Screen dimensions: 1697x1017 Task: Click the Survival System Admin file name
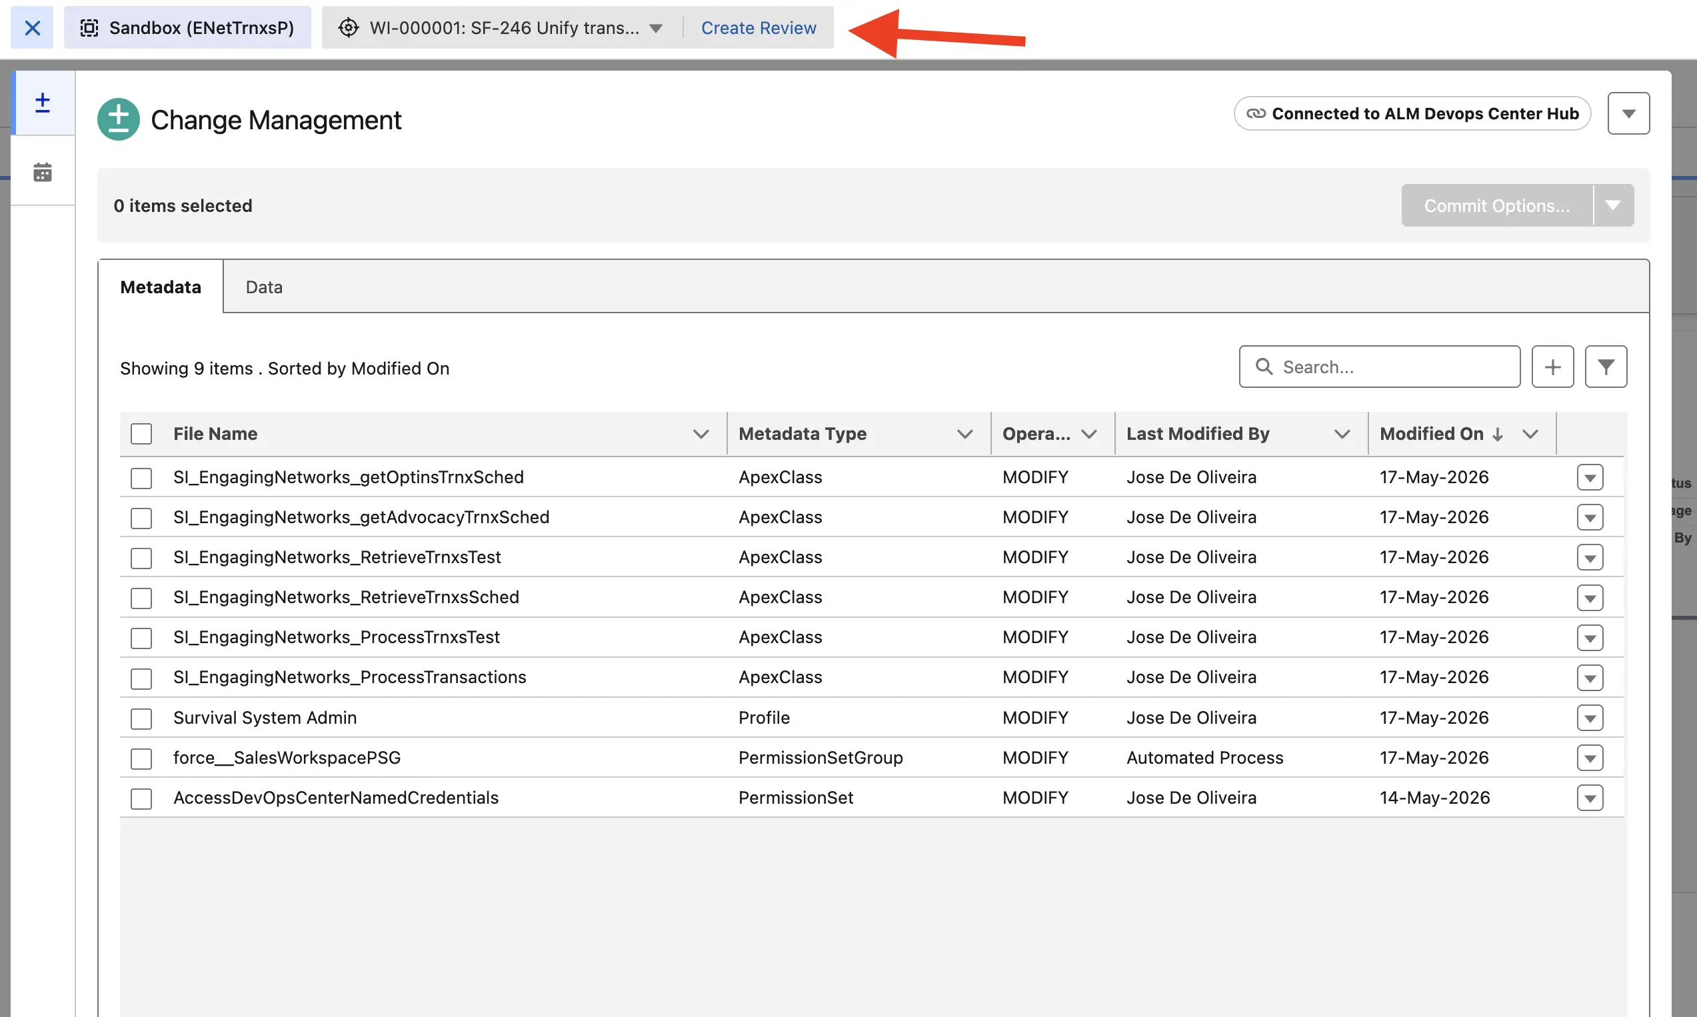coord(265,718)
